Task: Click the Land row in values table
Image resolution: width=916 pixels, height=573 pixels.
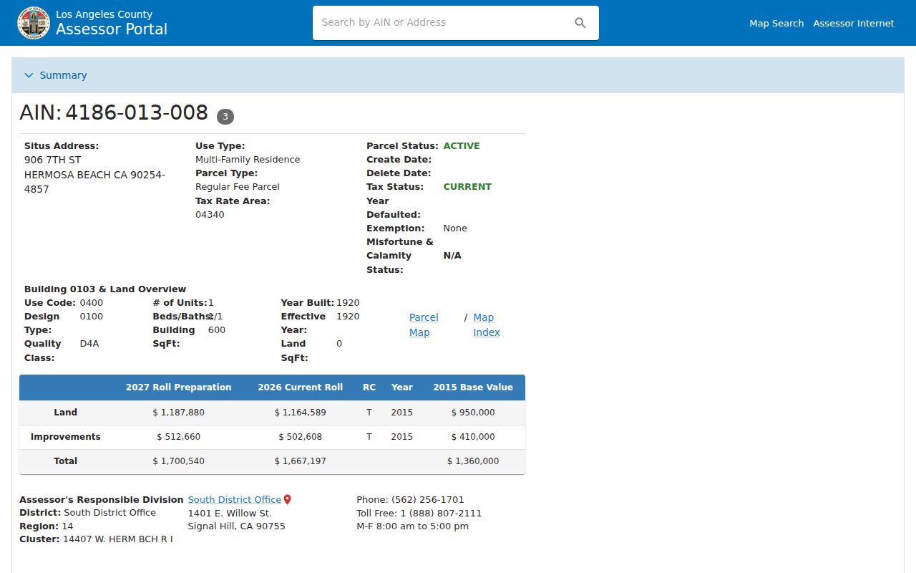Action: coord(272,413)
